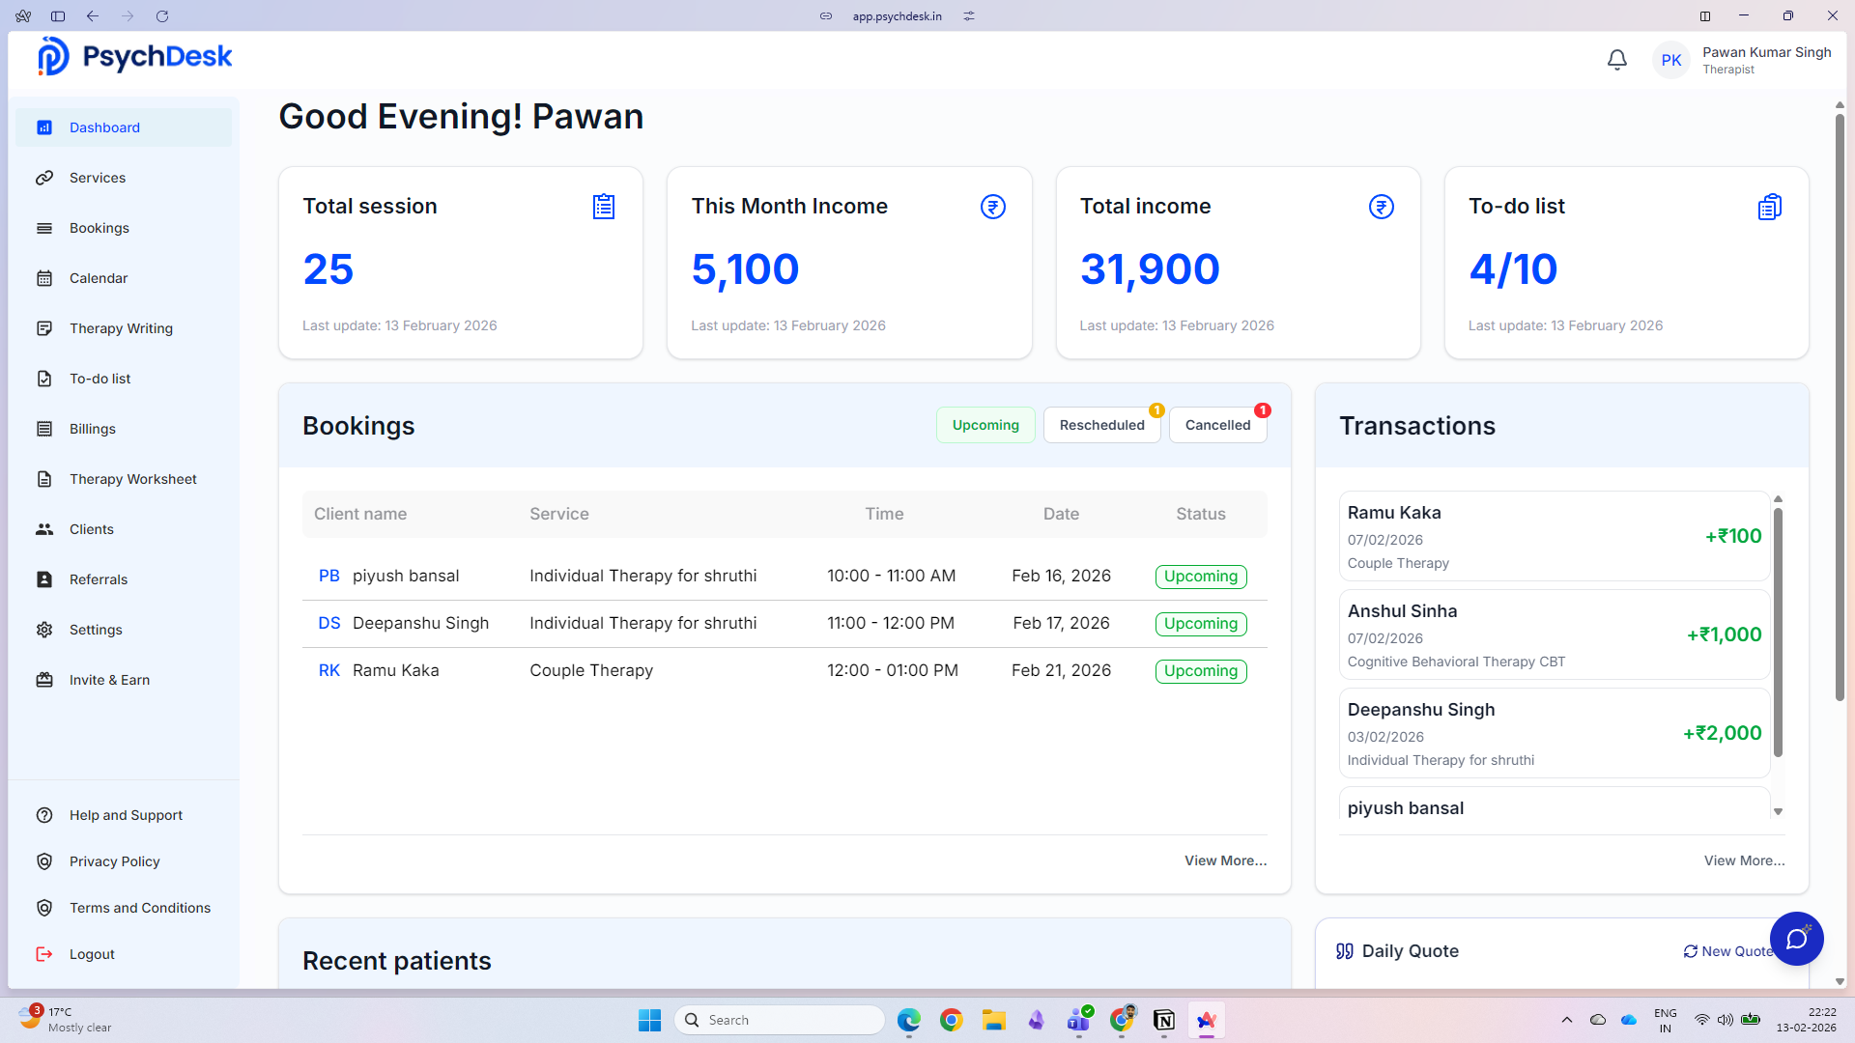Open the Therapy Worksheet section
Image resolution: width=1855 pixels, height=1043 pixels.
(130, 479)
